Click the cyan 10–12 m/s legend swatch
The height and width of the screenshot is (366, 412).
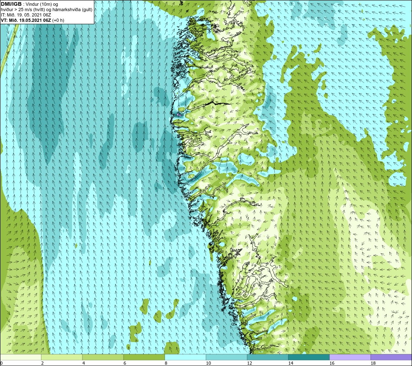pos(227,357)
